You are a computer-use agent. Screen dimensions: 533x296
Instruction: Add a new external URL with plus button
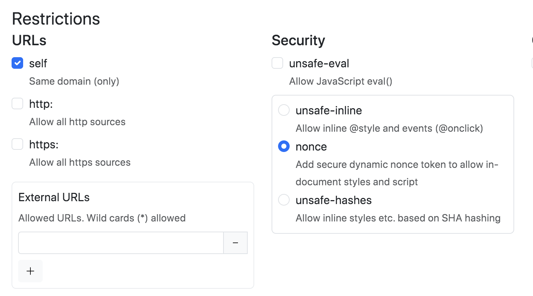click(30, 271)
